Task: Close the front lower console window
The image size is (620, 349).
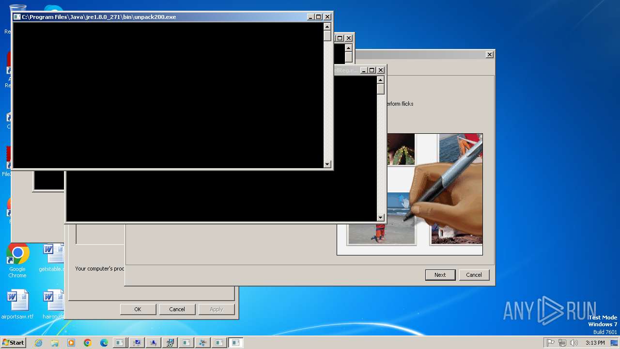Action: tap(381, 70)
